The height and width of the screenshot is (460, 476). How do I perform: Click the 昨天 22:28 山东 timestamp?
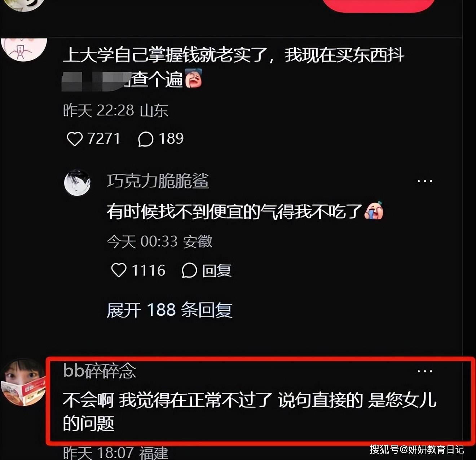(116, 110)
